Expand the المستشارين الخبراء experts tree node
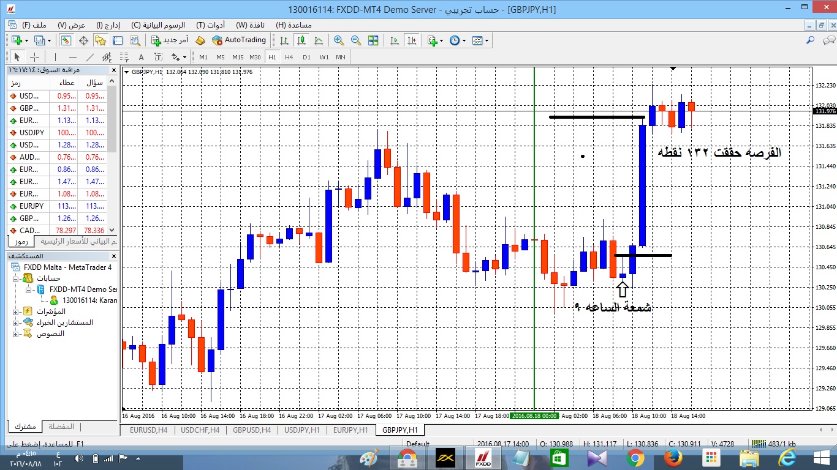The image size is (837, 470). tap(16, 323)
